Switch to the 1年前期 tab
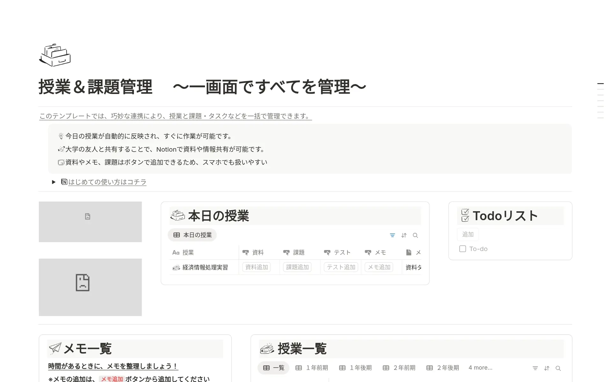 coord(312,368)
